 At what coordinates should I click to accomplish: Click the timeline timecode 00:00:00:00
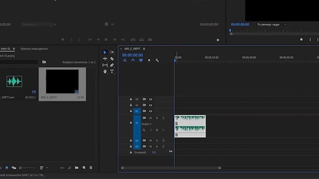point(133,55)
